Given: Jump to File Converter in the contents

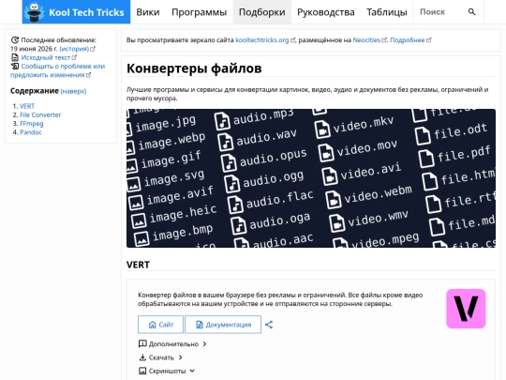Looking at the screenshot, I should coord(40,114).
